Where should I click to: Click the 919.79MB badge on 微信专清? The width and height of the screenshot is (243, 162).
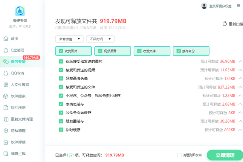click(x=31, y=58)
